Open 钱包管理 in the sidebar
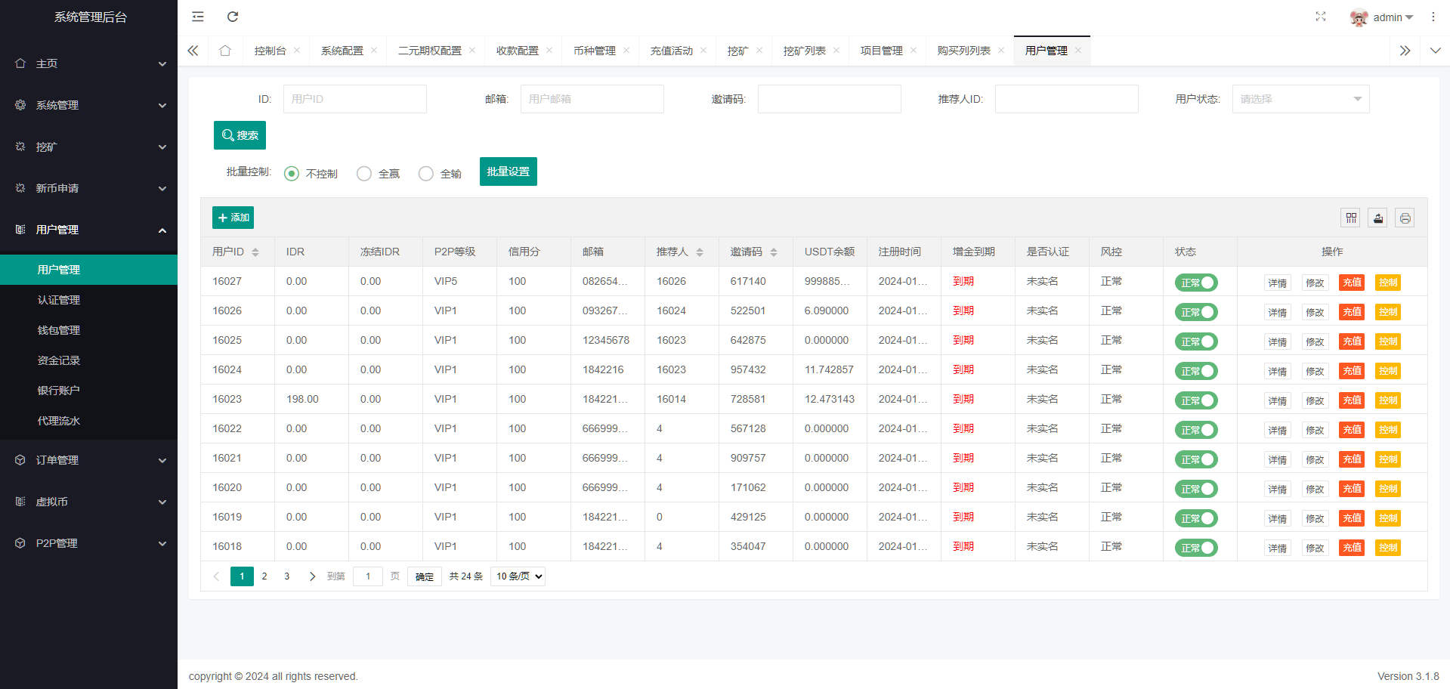 tap(59, 330)
